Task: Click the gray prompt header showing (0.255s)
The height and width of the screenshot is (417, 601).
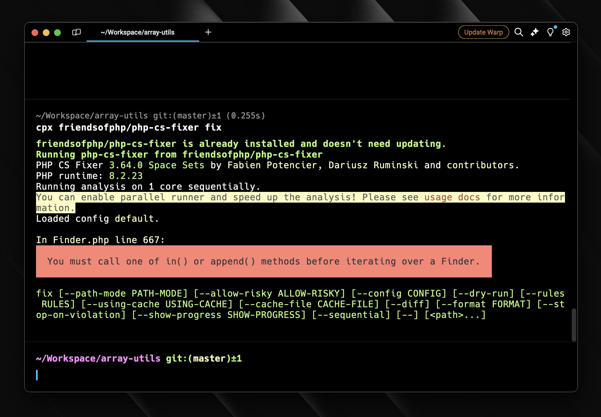Action: coord(151,116)
